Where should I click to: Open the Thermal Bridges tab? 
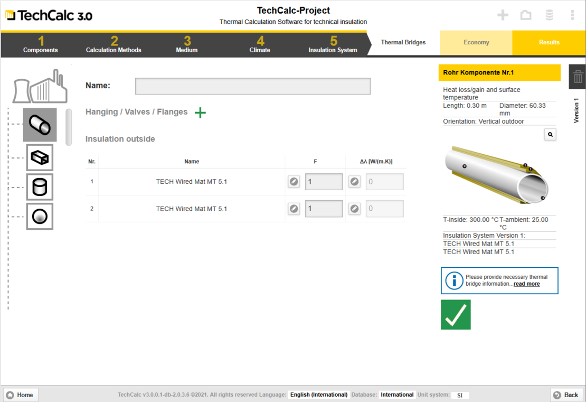[x=403, y=42]
